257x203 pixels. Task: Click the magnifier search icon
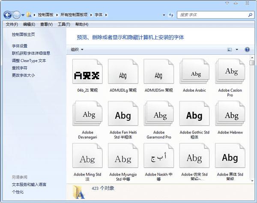pyautogui.click(x=250, y=15)
